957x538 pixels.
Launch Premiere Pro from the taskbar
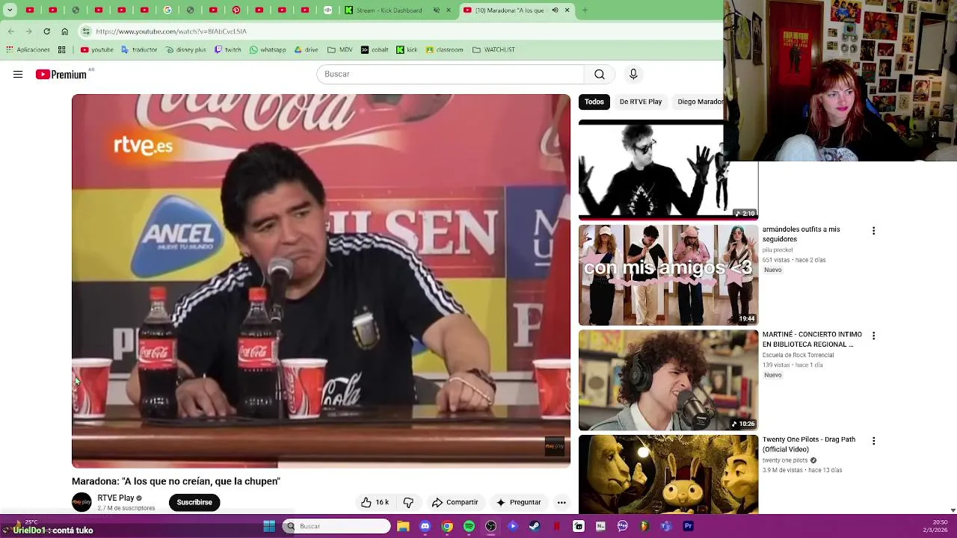click(x=688, y=526)
